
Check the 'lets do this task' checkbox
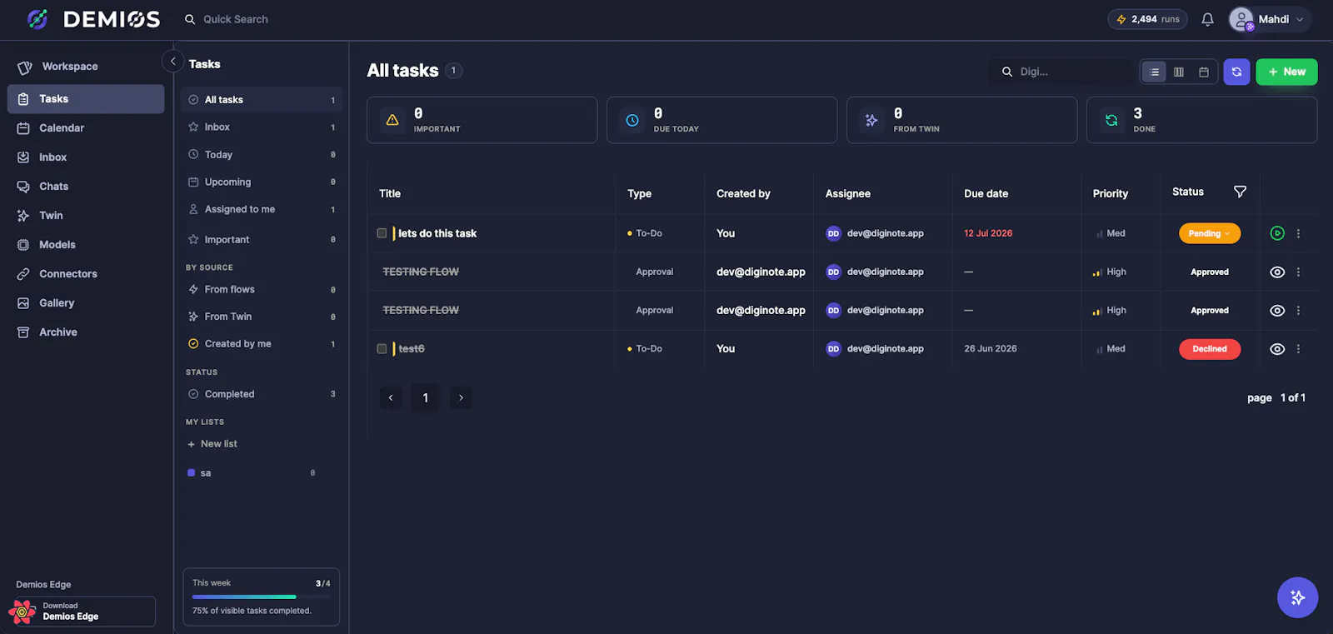[382, 233]
